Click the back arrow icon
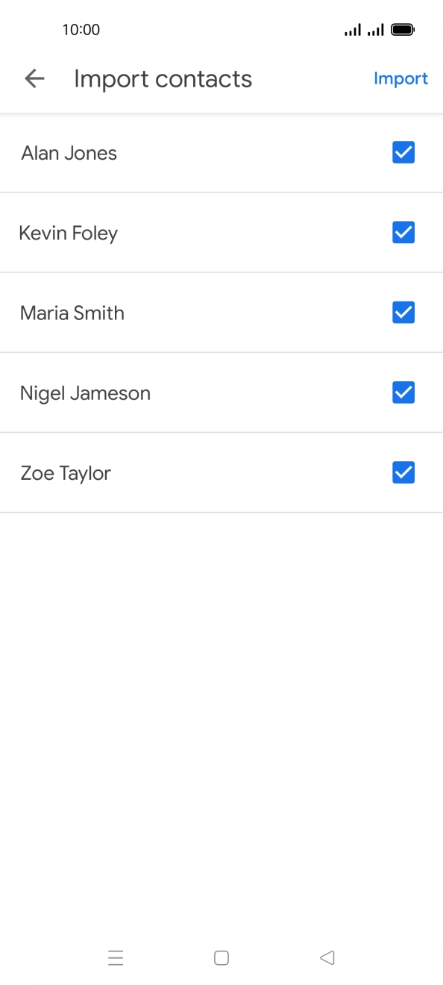Image resolution: width=443 pixels, height=985 pixels. click(x=34, y=78)
